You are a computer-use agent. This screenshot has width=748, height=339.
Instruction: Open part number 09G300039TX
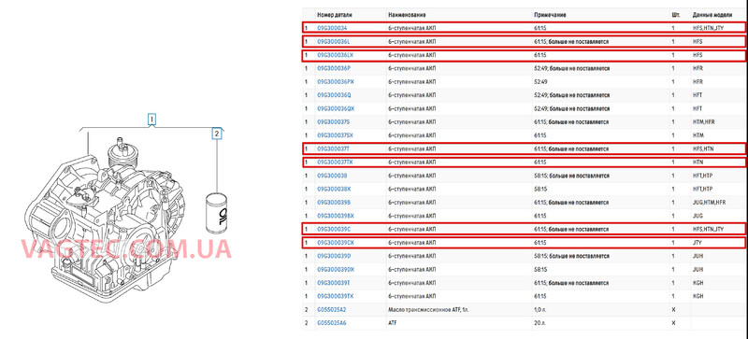pyautogui.click(x=336, y=296)
